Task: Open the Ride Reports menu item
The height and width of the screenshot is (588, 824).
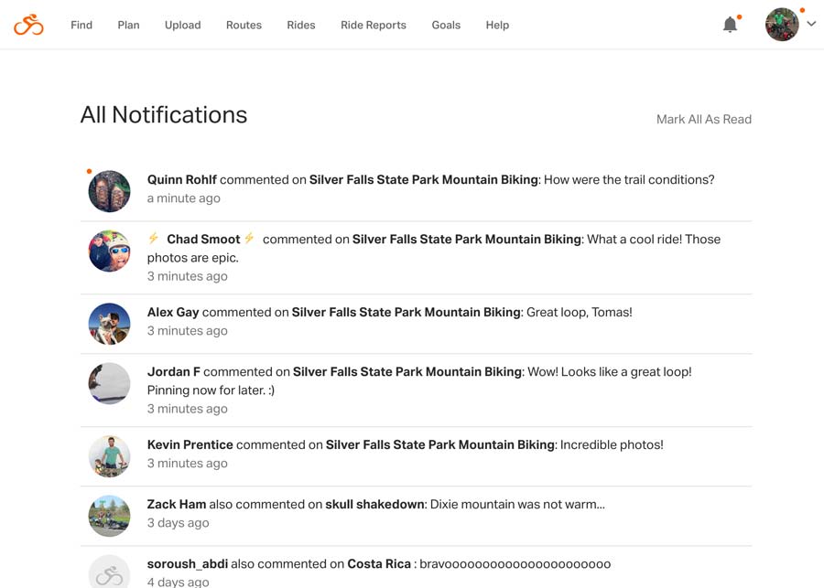Action: [x=374, y=26]
